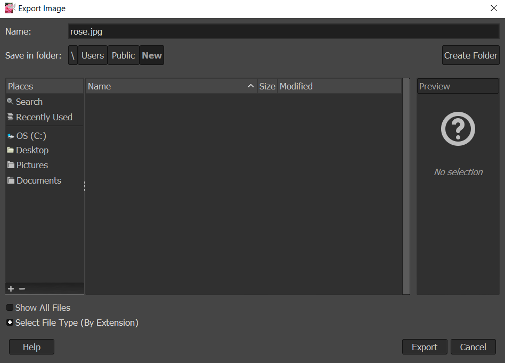Enable the Show All Files checkbox
505x363 pixels.
10,308
